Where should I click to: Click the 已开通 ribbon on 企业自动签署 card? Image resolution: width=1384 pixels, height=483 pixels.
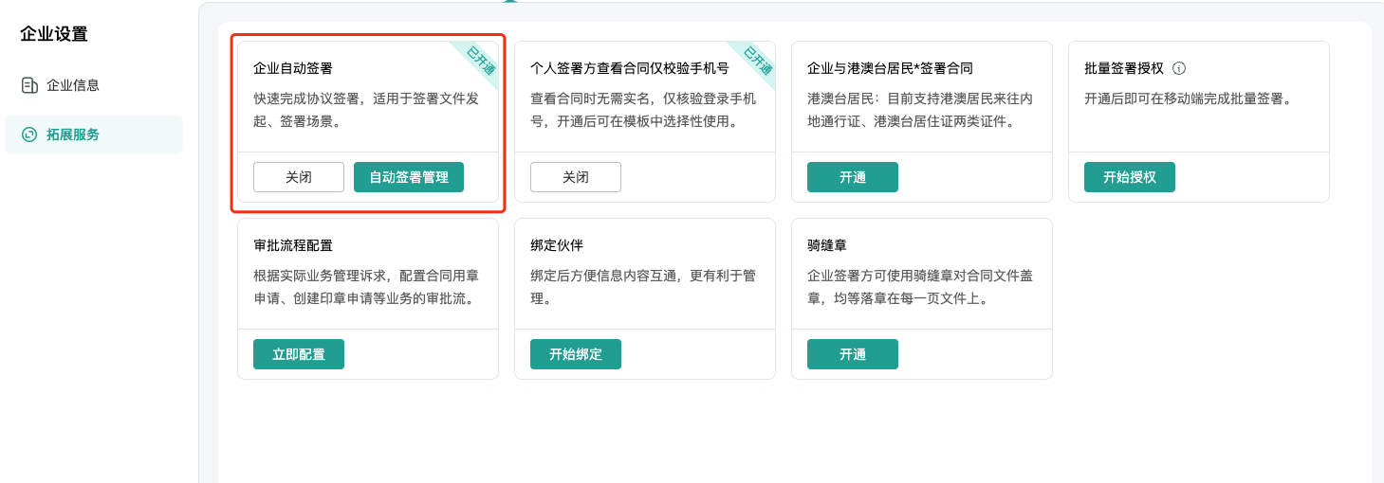click(x=477, y=62)
